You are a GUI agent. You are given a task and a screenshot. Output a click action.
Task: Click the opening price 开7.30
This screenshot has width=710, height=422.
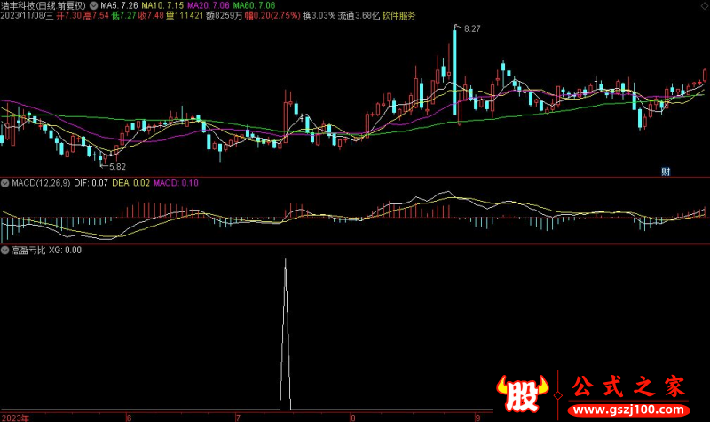69,16
